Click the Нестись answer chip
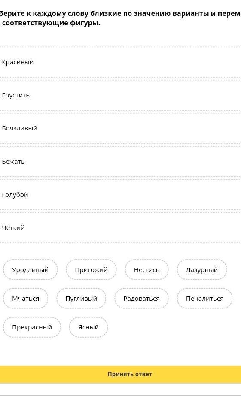The height and width of the screenshot is (396, 241). pos(146,270)
